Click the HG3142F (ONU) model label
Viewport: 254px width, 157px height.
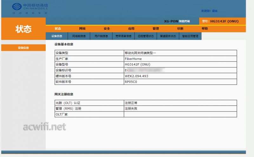click(224, 21)
